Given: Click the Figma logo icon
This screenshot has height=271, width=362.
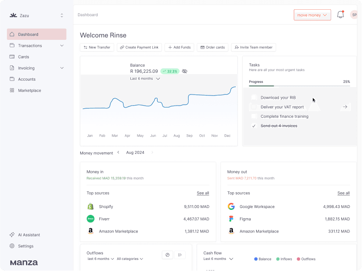Looking at the screenshot, I should [x=231, y=219].
